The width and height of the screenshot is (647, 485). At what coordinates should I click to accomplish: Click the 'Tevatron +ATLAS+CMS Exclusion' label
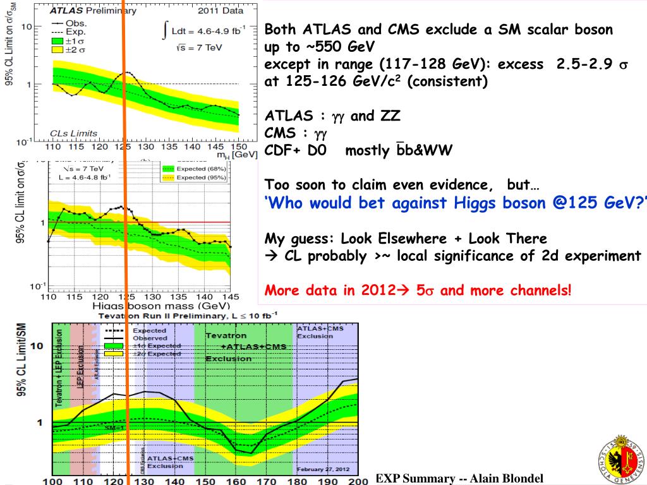246,347
